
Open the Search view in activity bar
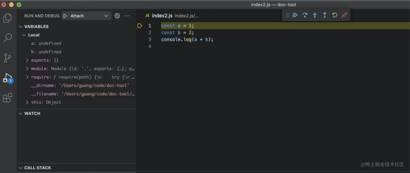tap(7, 38)
